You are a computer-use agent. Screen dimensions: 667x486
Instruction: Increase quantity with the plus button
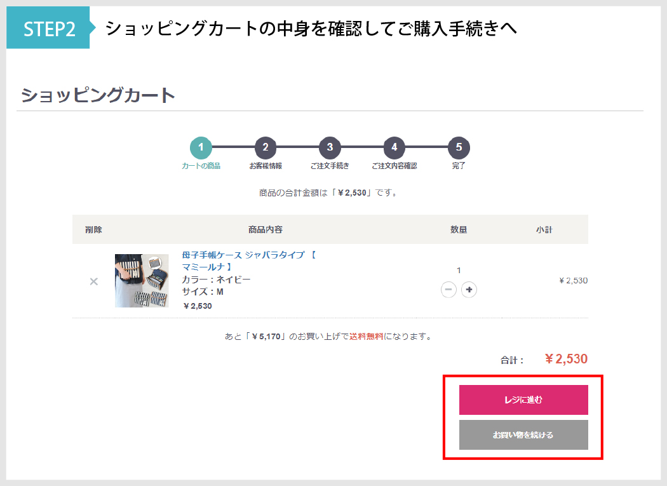[469, 290]
